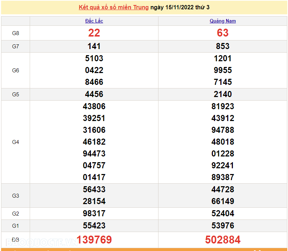Select the G8 row label
This screenshot has width=288, height=251.
pos(15,33)
